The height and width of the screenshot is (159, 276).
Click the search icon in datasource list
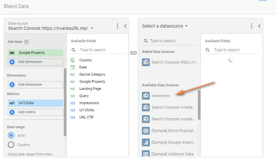pyautogui.click(x=146, y=41)
